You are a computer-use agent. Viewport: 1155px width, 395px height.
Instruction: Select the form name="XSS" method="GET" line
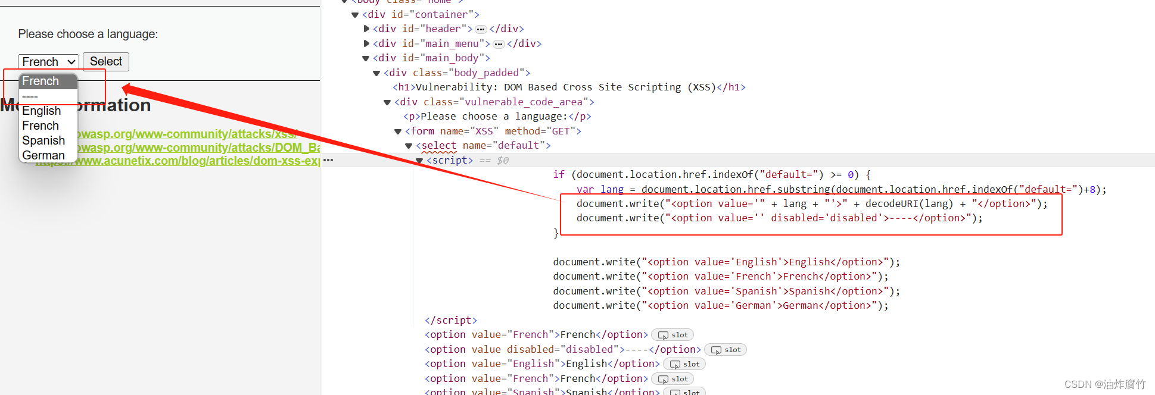493,131
